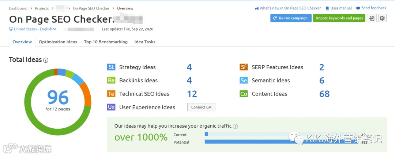Click the Backlinks Ideas label
The width and height of the screenshot is (395, 156).
(x=139, y=81)
